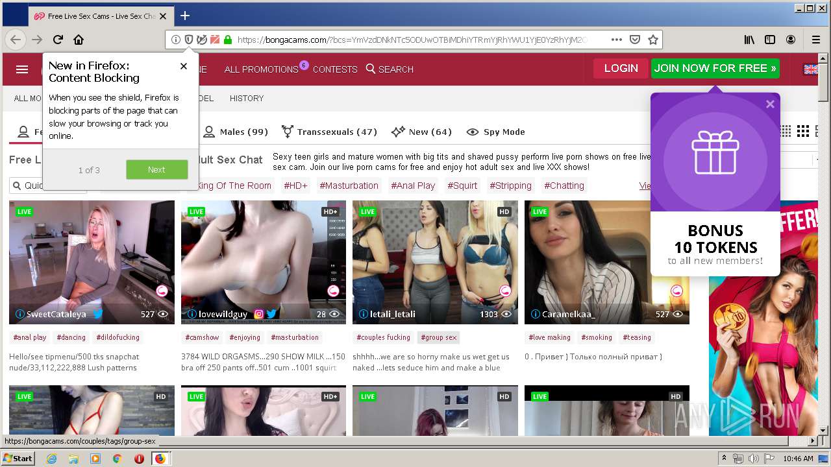Click Next in the Firefox tooltip
The image size is (831, 467).
[x=156, y=169]
